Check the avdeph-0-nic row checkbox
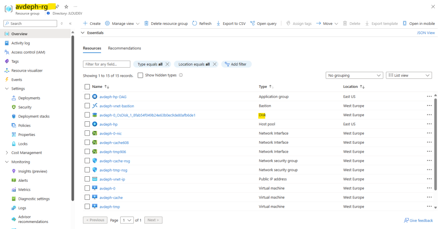 tap(87, 133)
